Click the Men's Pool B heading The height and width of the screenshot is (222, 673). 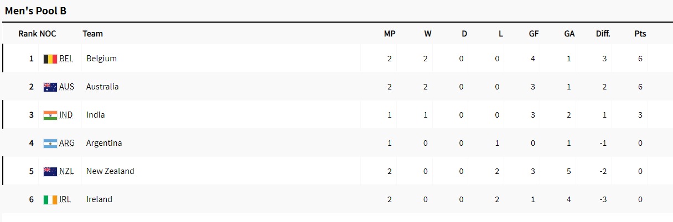coord(36,10)
